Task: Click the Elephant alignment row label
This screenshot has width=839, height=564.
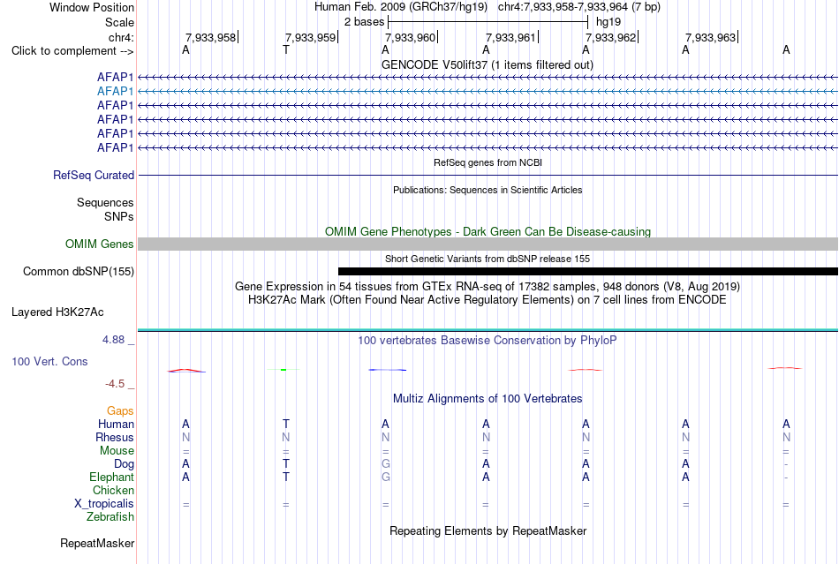Action: [111, 478]
